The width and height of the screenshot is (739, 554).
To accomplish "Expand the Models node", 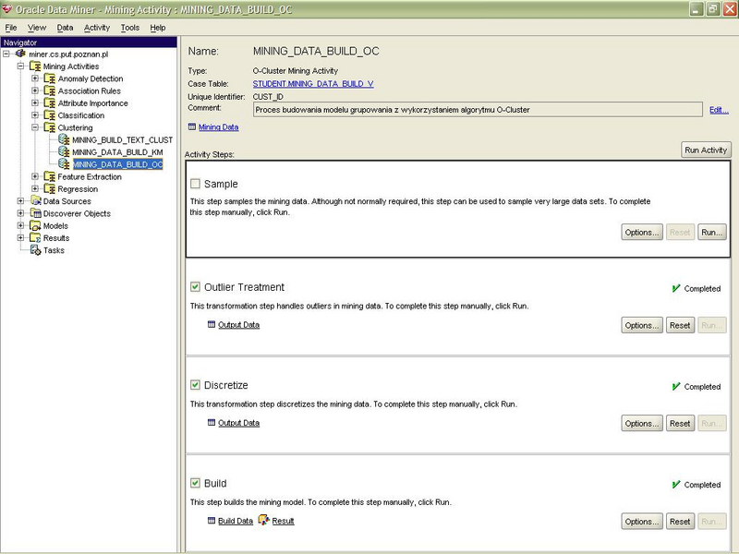I will click(x=20, y=225).
